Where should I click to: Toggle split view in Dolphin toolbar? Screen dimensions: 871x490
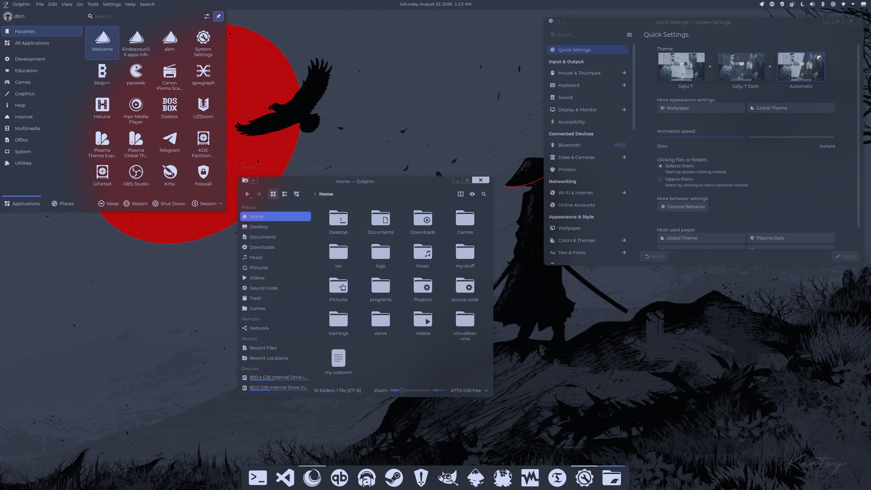[x=460, y=194]
